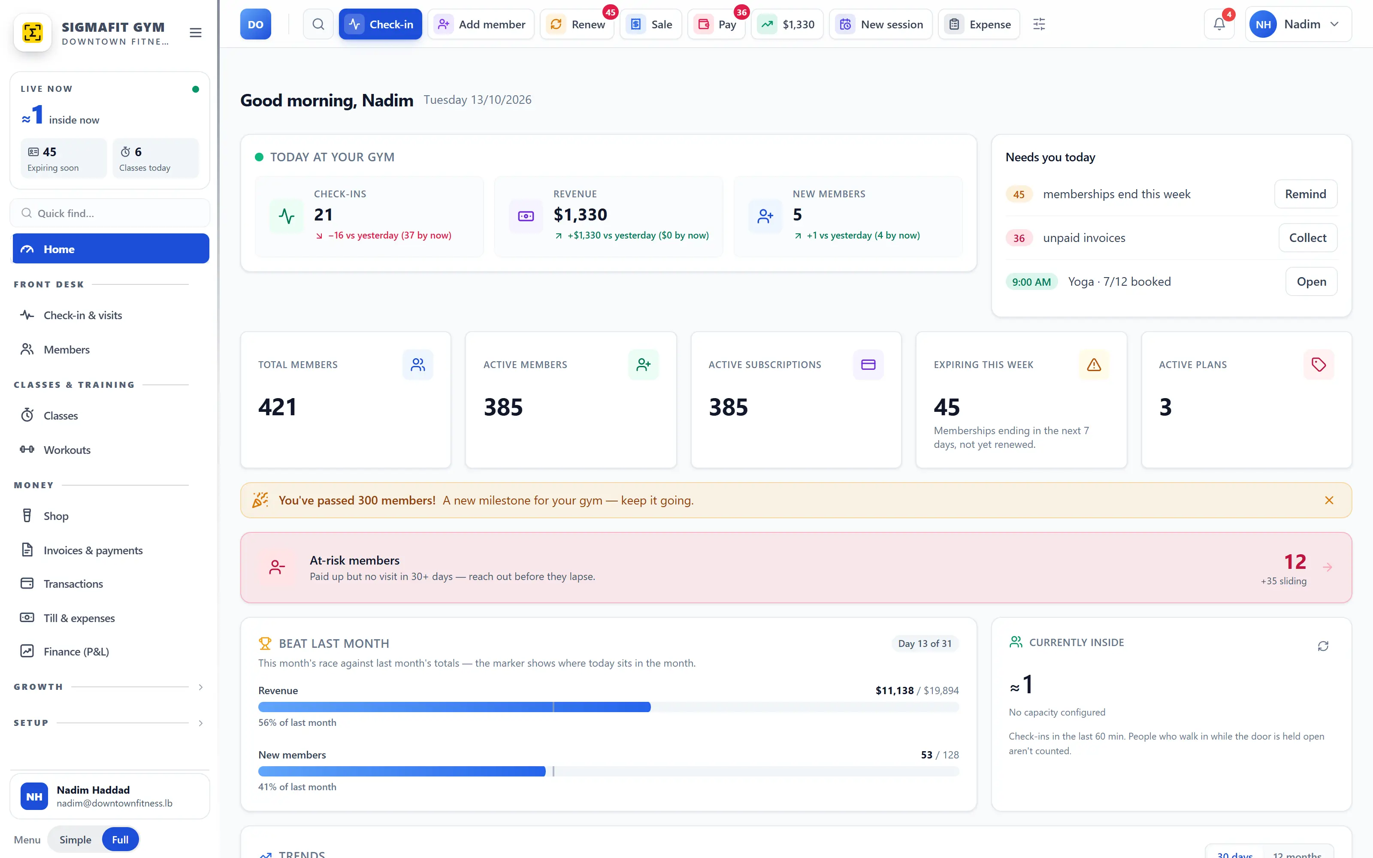This screenshot has width=1373, height=858.
Task: Switch menu mode to Simple
Action: [x=75, y=839]
